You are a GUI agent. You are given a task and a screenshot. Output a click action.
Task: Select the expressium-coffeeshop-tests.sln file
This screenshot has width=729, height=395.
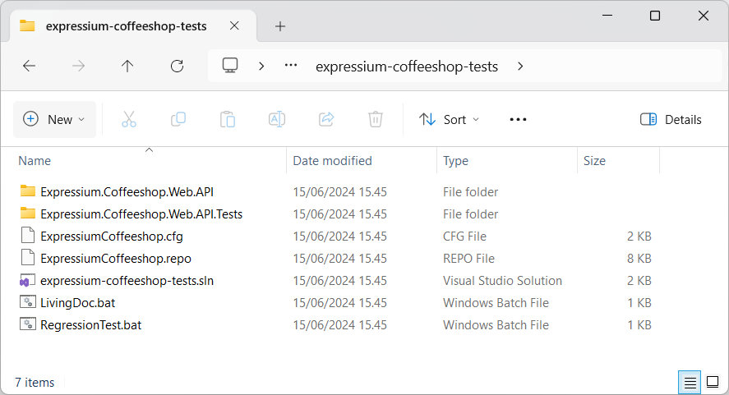click(x=127, y=281)
